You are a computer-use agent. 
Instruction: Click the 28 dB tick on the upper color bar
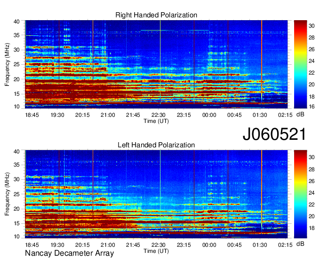[x=312, y=38]
